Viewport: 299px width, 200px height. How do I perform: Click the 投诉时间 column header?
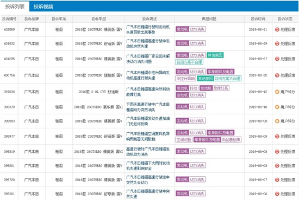258,19
